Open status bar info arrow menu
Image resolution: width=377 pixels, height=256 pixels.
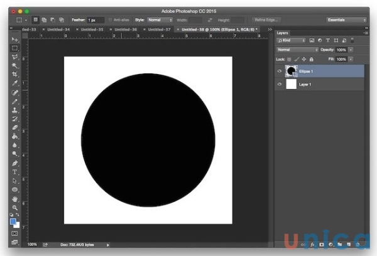pyautogui.click(x=108, y=245)
